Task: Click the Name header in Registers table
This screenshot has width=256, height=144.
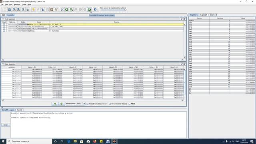Action: click(x=199, y=18)
